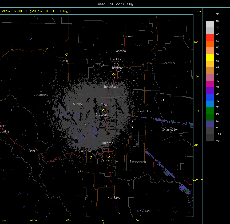The width and height of the screenshot is (230, 224).
Task: Click the Lake Louise label
Action: (x=5, y=129)
